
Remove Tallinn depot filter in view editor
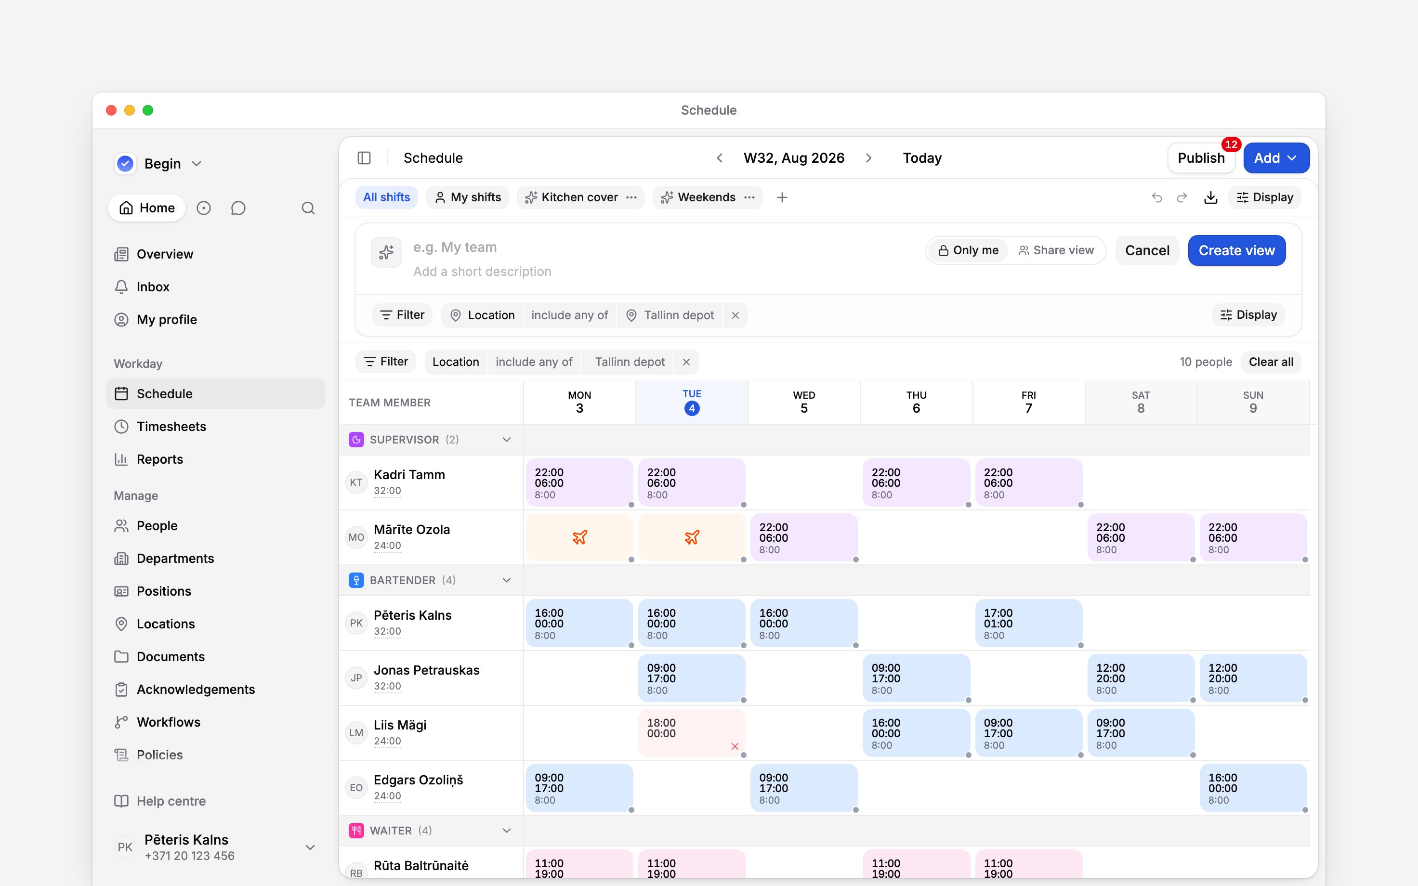735,315
